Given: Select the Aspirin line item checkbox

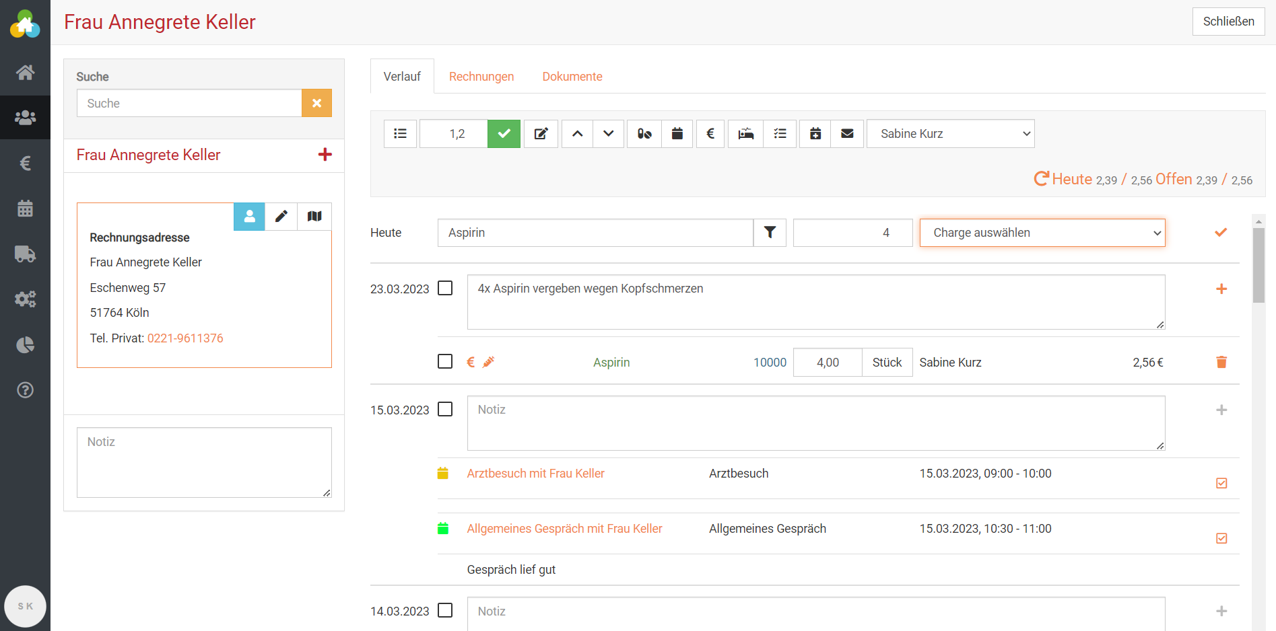Looking at the screenshot, I should (x=445, y=362).
